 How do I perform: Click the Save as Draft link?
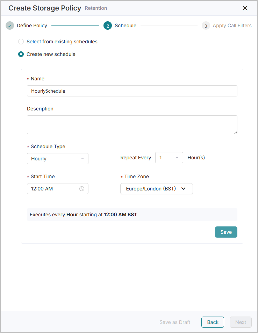(x=175, y=322)
